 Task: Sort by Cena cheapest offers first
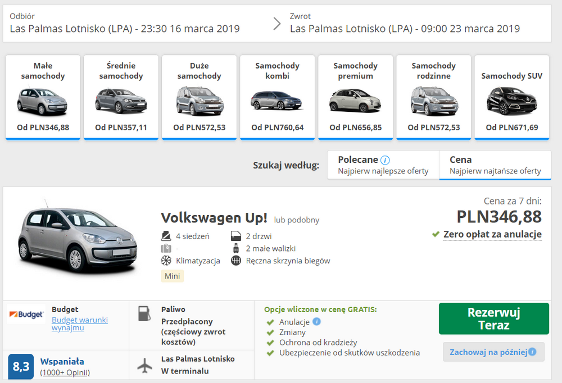tap(495, 165)
